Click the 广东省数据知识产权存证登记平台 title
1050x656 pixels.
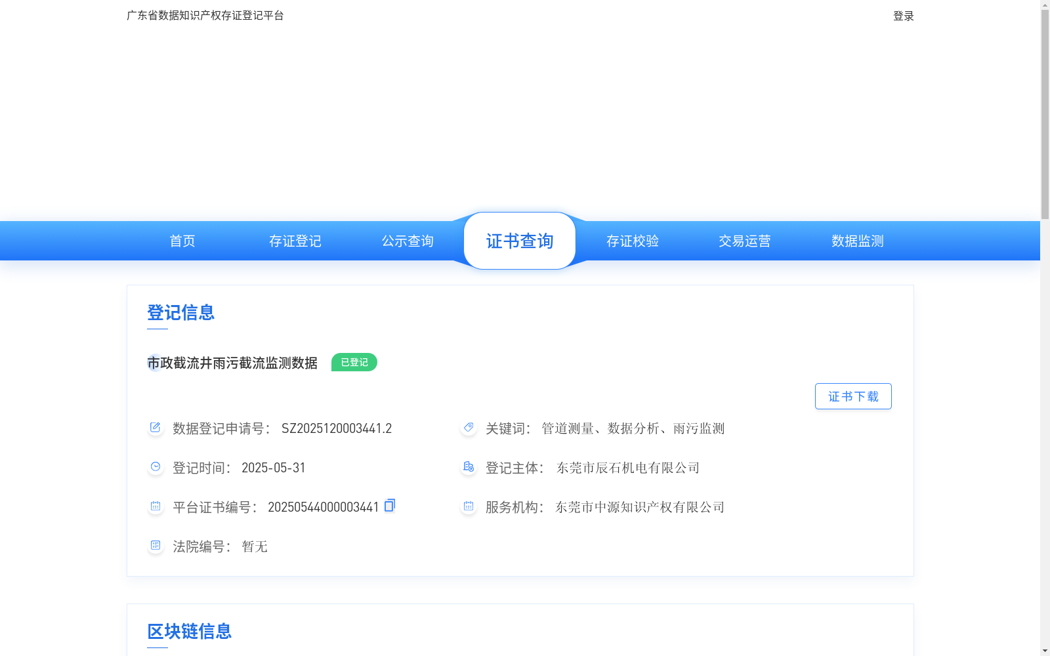tap(205, 15)
